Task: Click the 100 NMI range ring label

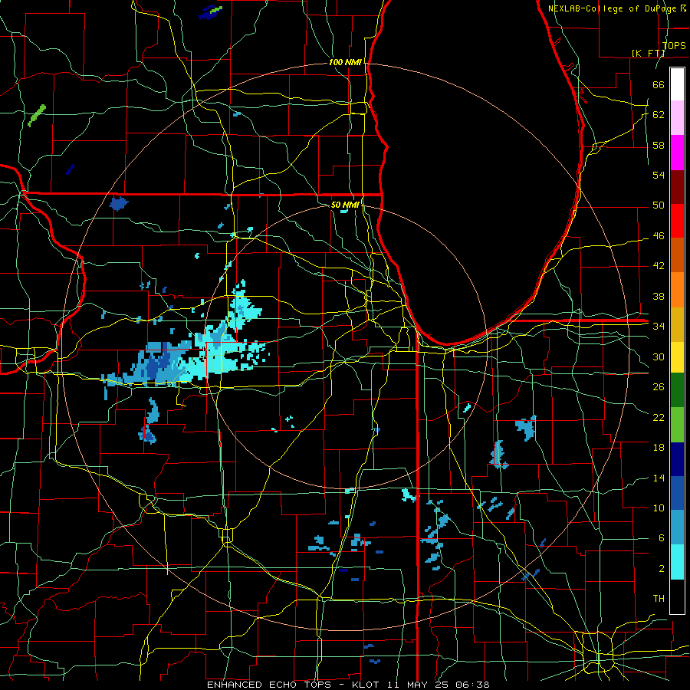Action: coord(345,62)
